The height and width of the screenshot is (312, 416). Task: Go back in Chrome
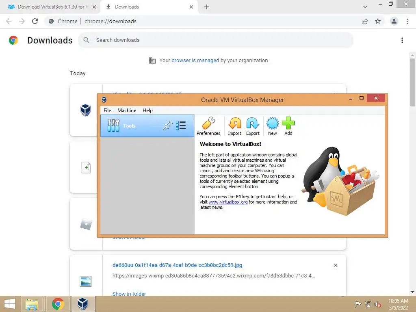point(9,21)
